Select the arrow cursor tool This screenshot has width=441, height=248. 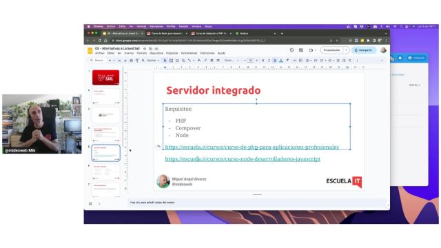pos(165,61)
